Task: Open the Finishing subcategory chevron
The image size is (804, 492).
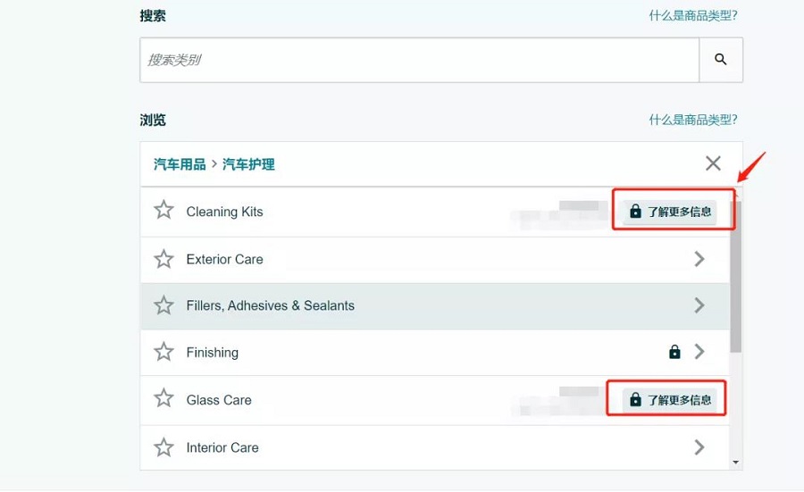Action: [699, 352]
